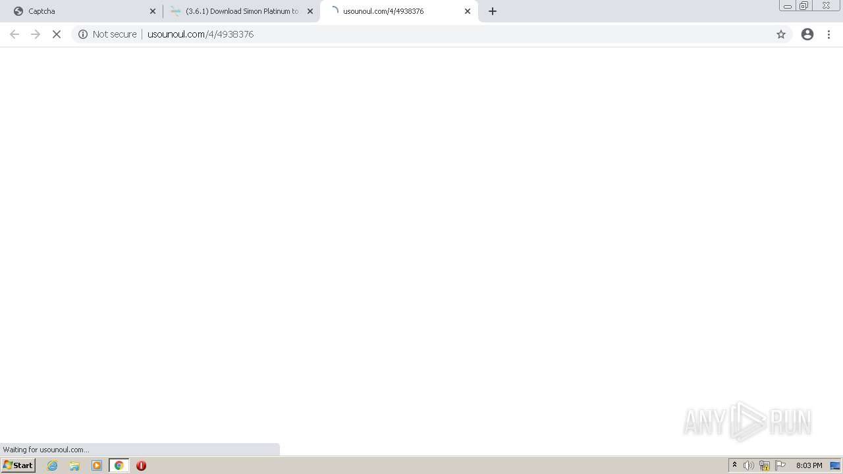843x474 pixels.
Task: Show hidden system tray icons
Action: (x=734, y=465)
